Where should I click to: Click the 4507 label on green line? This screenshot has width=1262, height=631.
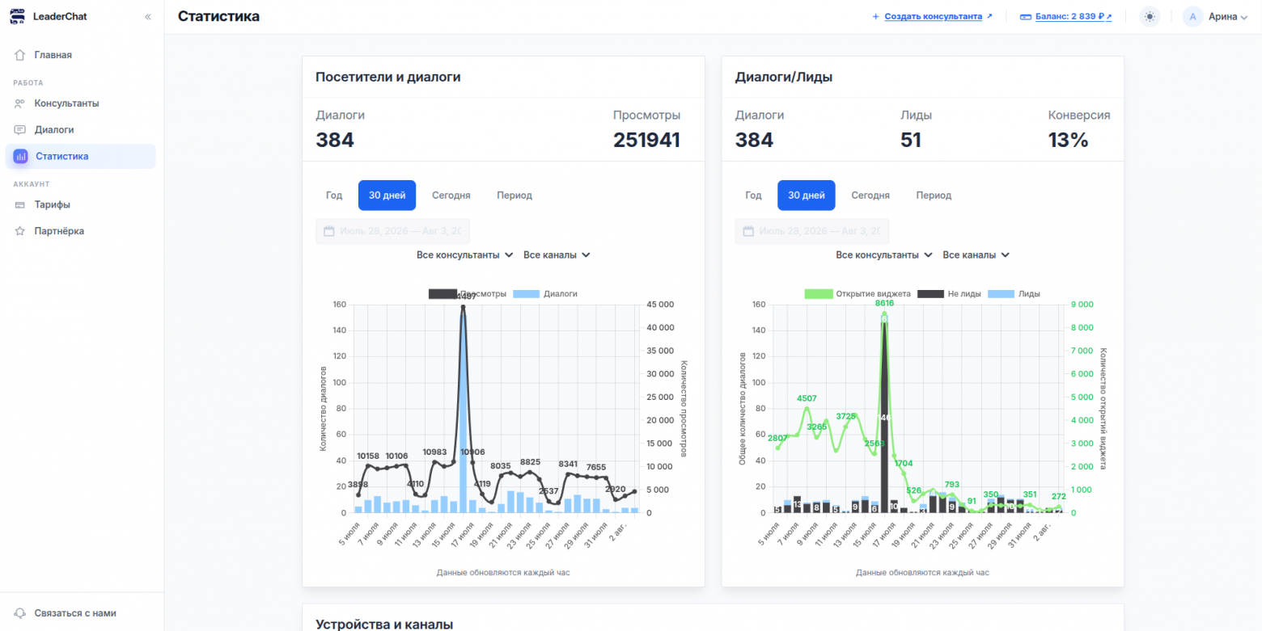point(807,398)
